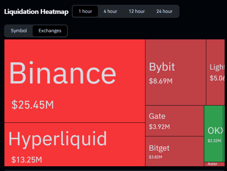Viewport: 227px width, 171px height.
Task: Click the $25.45M value under Binance
Action: click(33, 104)
